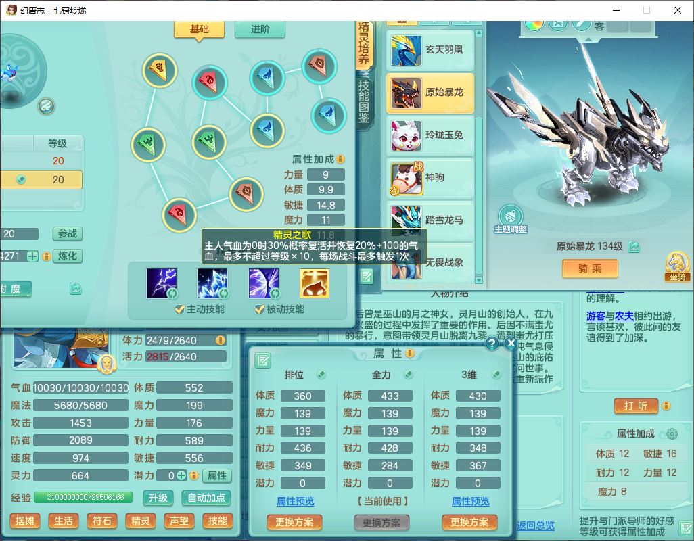
Task: Click 更换方案 under 3维 column
Action: click(469, 523)
